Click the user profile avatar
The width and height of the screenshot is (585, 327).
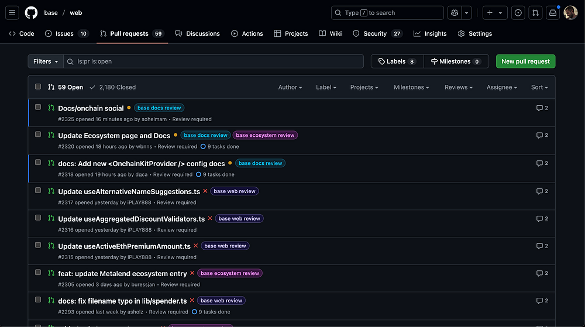[570, 13]
